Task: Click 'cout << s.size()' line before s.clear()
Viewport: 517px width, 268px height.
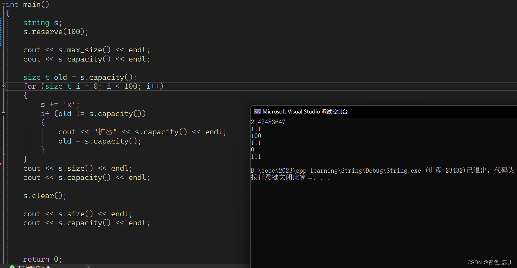Action: click(x=78, y=168)
